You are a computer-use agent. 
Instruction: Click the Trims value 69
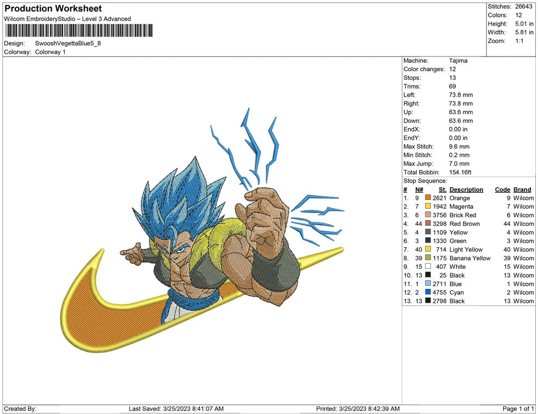point(453,86)
